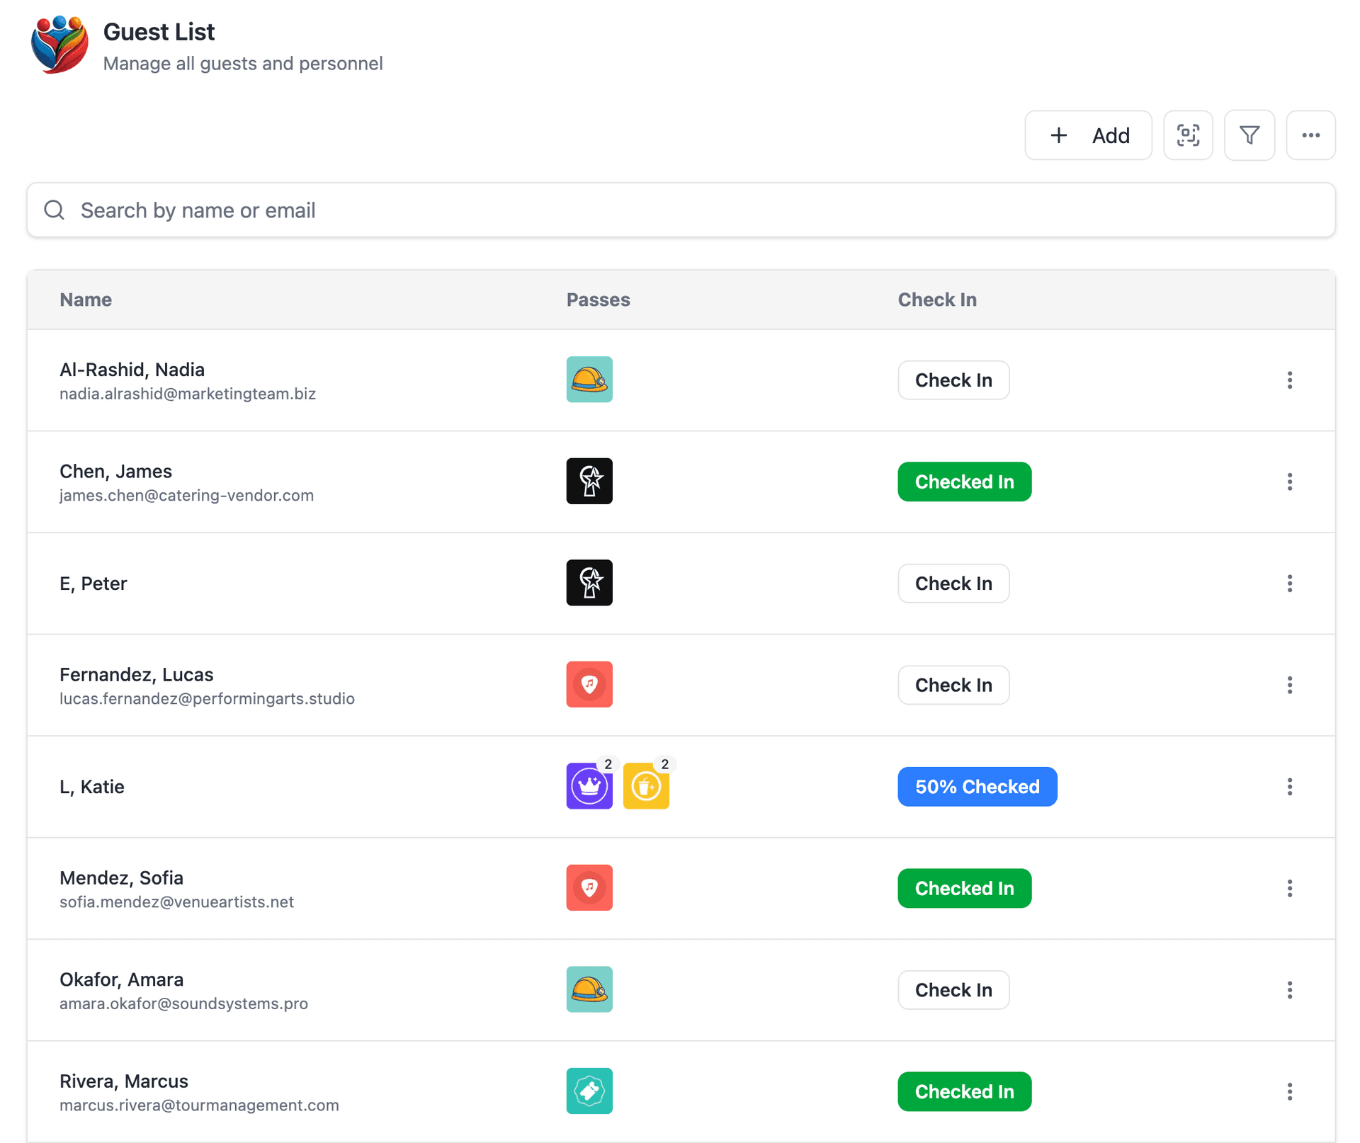
Task: Toggle James Chen's Checked In status
Action: pos(964,482)
